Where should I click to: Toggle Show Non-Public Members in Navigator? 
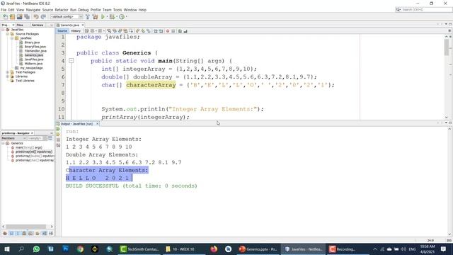click(x=24, y=233)
